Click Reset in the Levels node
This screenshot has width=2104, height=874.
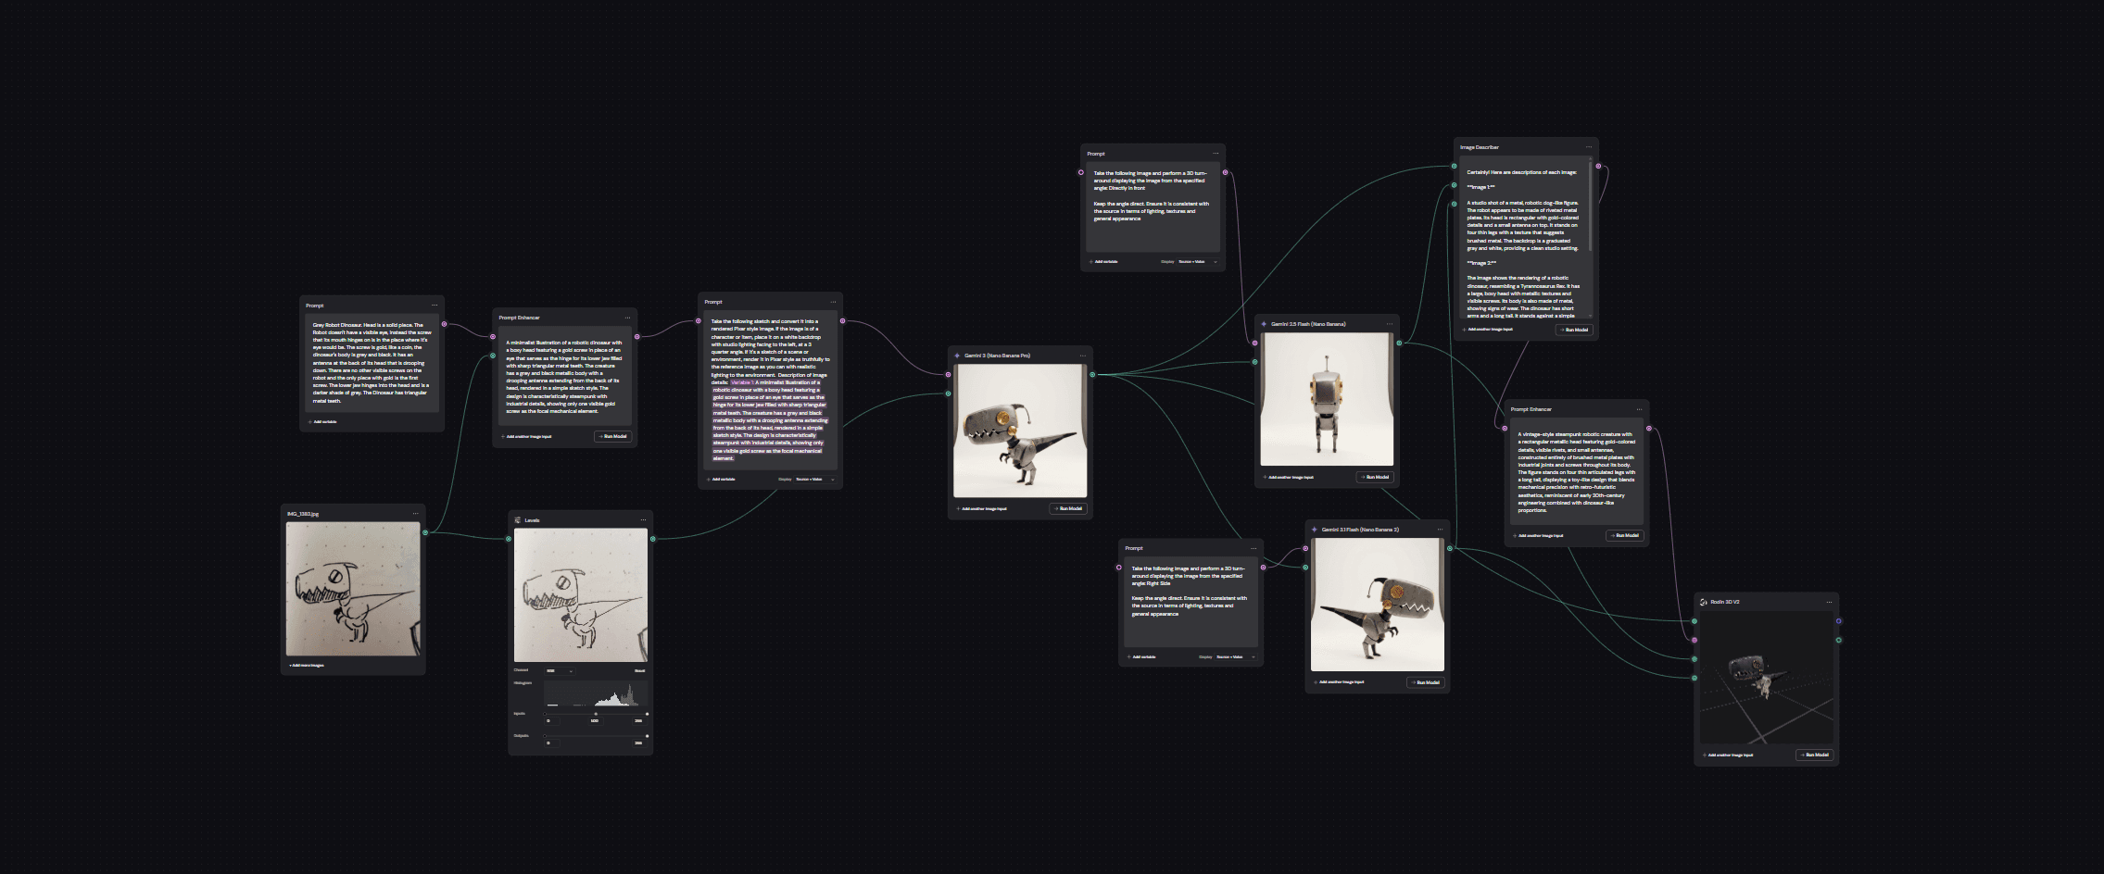pyautogui.click(x=639, y=670)
